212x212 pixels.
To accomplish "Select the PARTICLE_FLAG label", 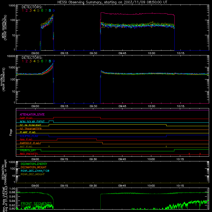I will [x=30, y=143].
